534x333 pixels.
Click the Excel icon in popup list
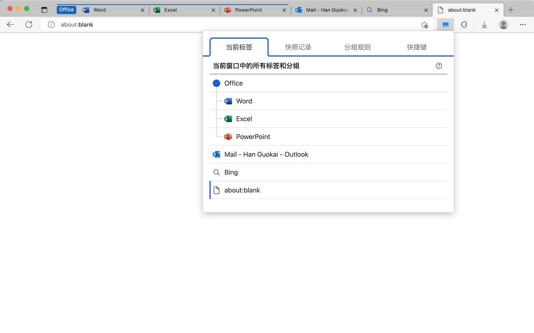(x=228, y=119)
